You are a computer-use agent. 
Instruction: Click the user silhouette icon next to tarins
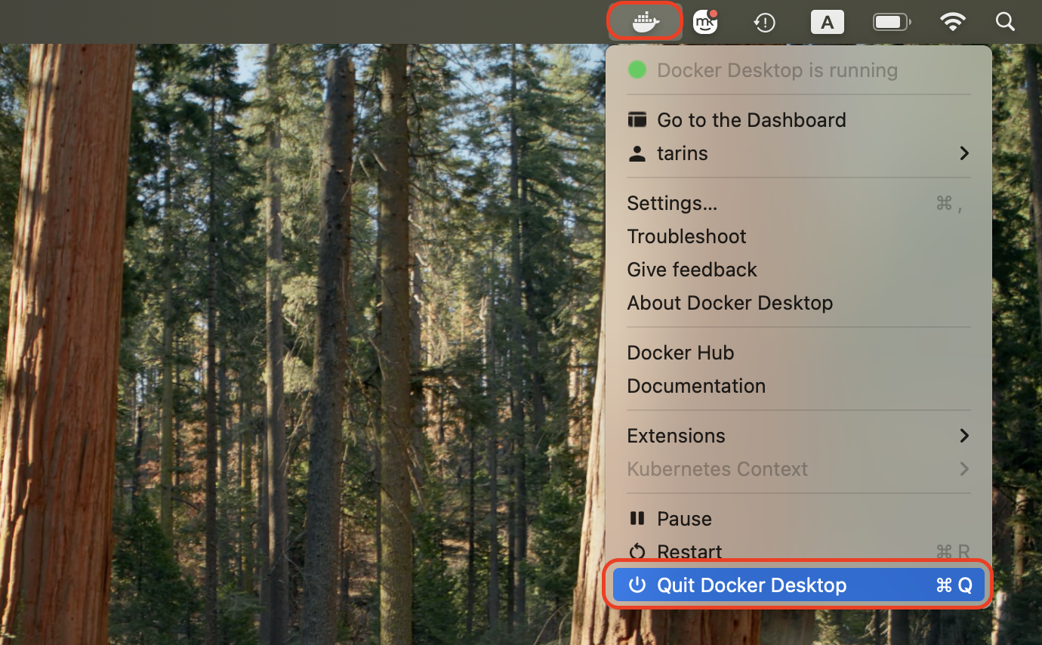tap(637, 153)
